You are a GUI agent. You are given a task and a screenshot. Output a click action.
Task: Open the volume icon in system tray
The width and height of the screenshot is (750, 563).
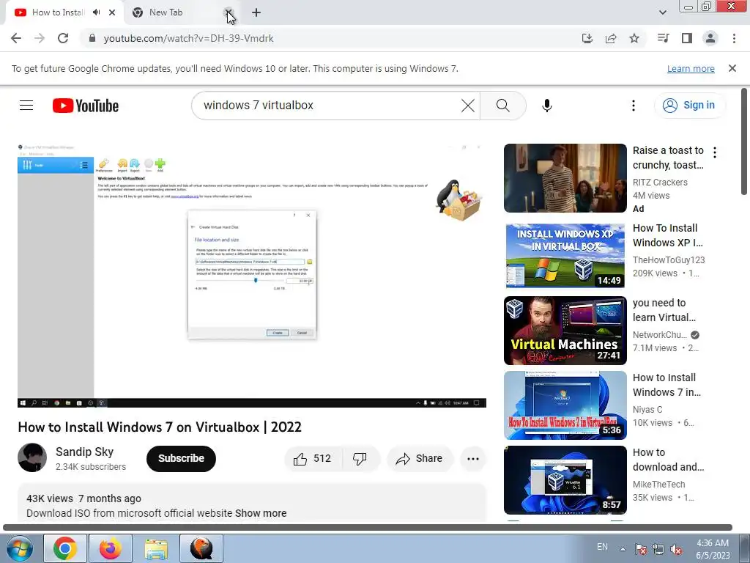pos(676,549)
